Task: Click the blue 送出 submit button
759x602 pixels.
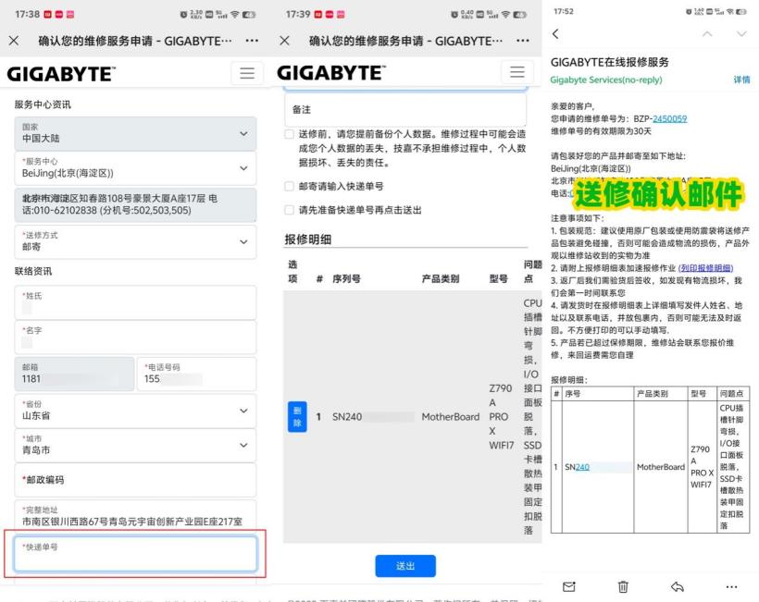Action: click(x=404, y=566)
